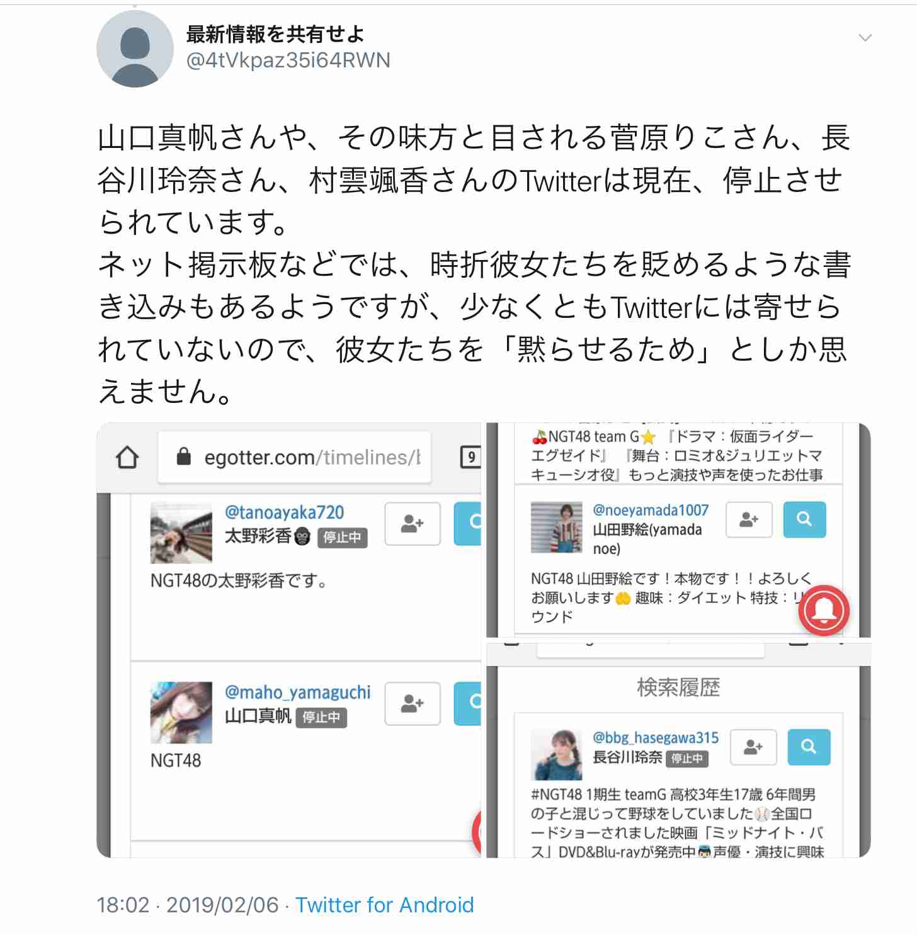Tap follow-user icon beside @maho_yamaguchi
Viewport: 917px width, 935px height.
point(413,703)
